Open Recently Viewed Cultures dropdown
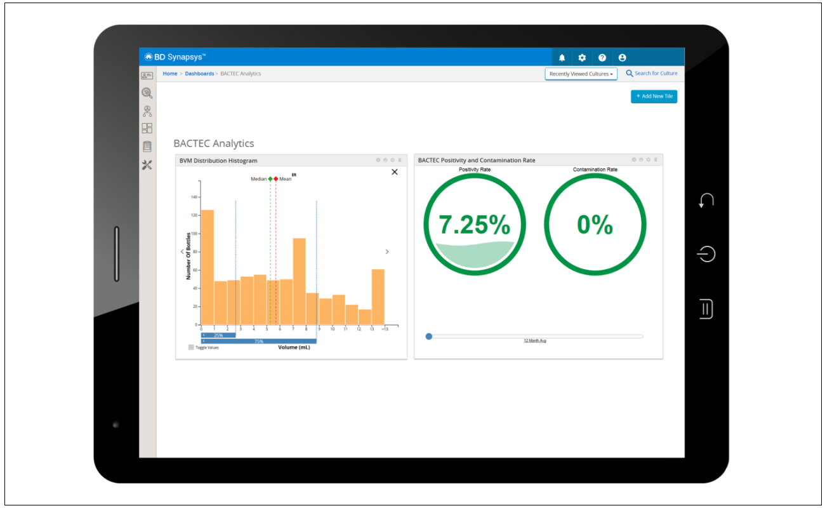Image resolution: width=825 pixels, height=508 pixels. click(581, 74)
